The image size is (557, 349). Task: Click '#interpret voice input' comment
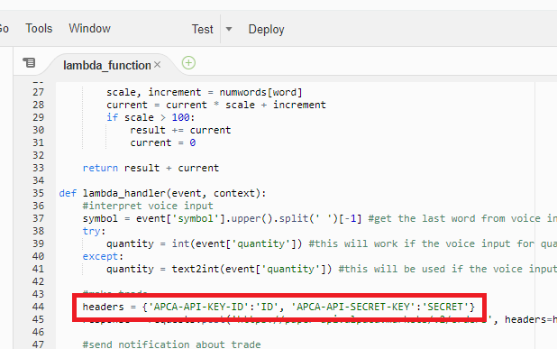148,206
